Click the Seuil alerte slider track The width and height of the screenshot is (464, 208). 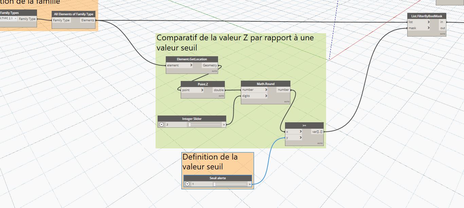230,184
